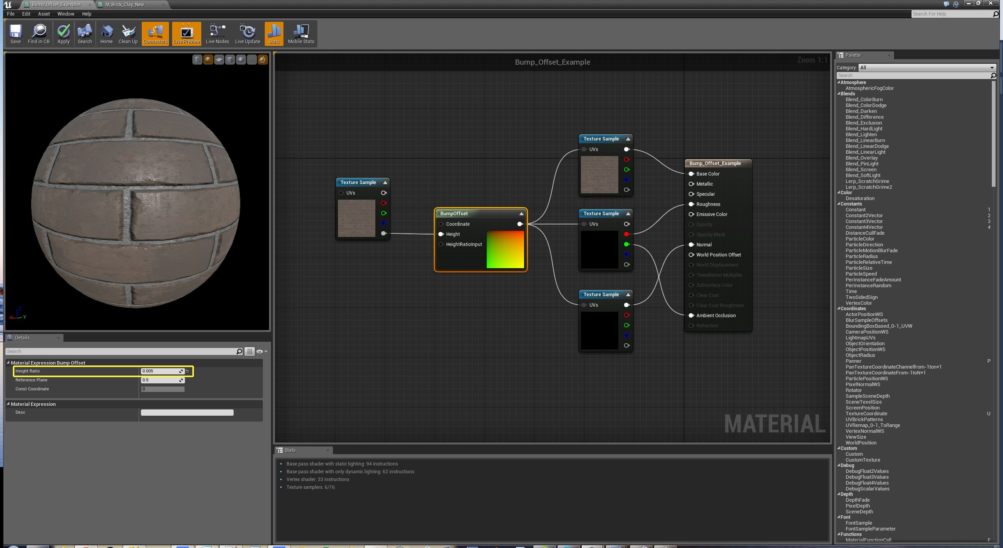Switch preview mesh to the cube shape
Viewport: 1003px width, 548px height.
(x=230, y=60)
